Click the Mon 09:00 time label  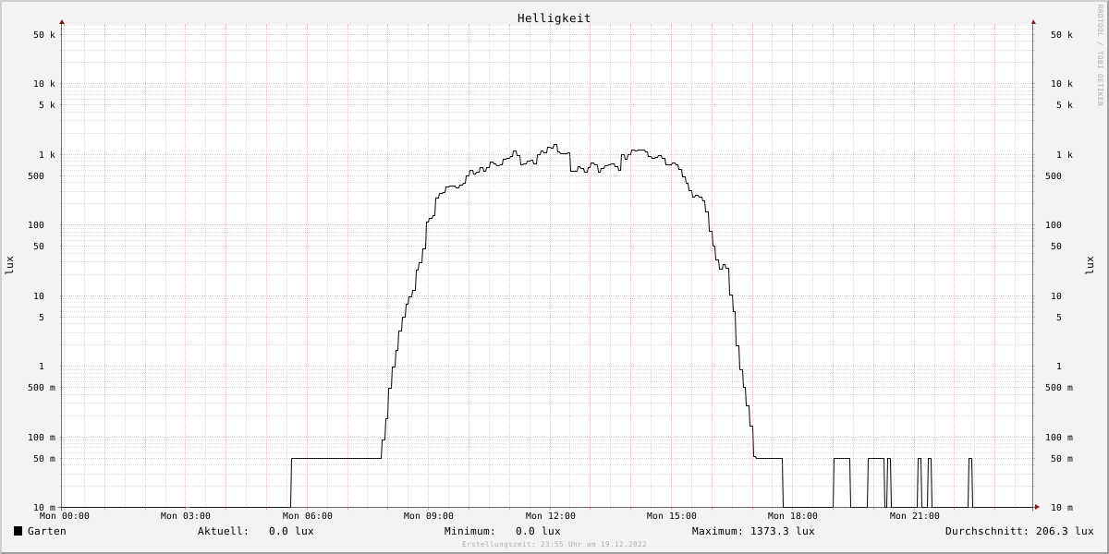(x=429, y=516)
